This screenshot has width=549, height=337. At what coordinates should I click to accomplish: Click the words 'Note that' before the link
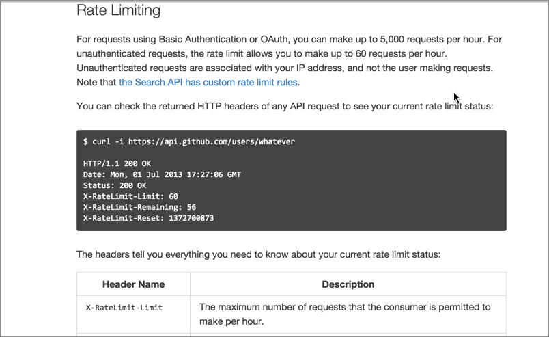[x=96, y=83]
